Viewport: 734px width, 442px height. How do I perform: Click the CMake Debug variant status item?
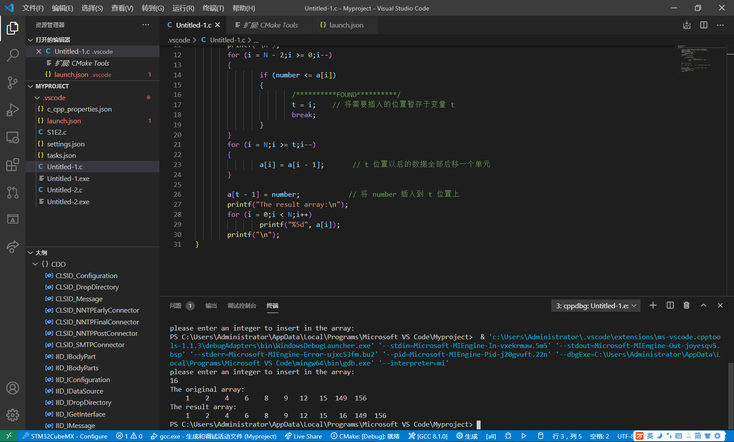(x=365, y=436)
